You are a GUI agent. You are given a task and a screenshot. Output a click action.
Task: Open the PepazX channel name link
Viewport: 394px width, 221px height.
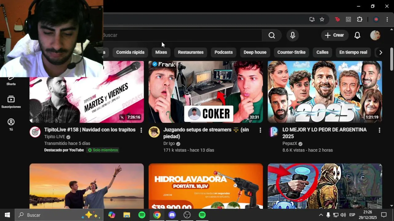pos(290,143)
